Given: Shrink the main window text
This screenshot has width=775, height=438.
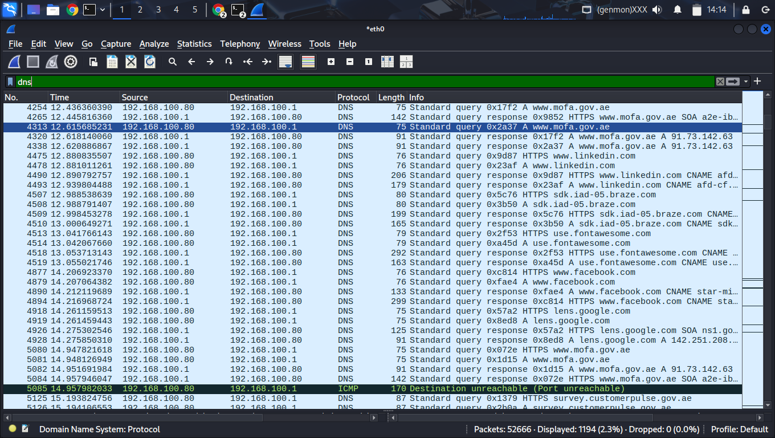Looking at the screenshot, I should coord(350,62).
